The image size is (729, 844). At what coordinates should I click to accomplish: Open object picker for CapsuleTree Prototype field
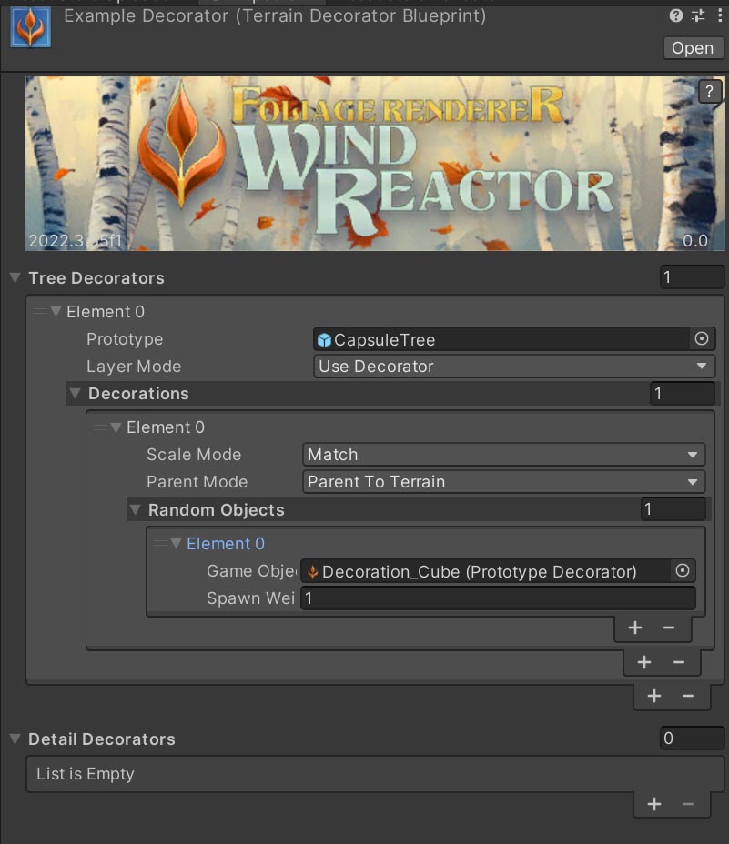(702, 339)
